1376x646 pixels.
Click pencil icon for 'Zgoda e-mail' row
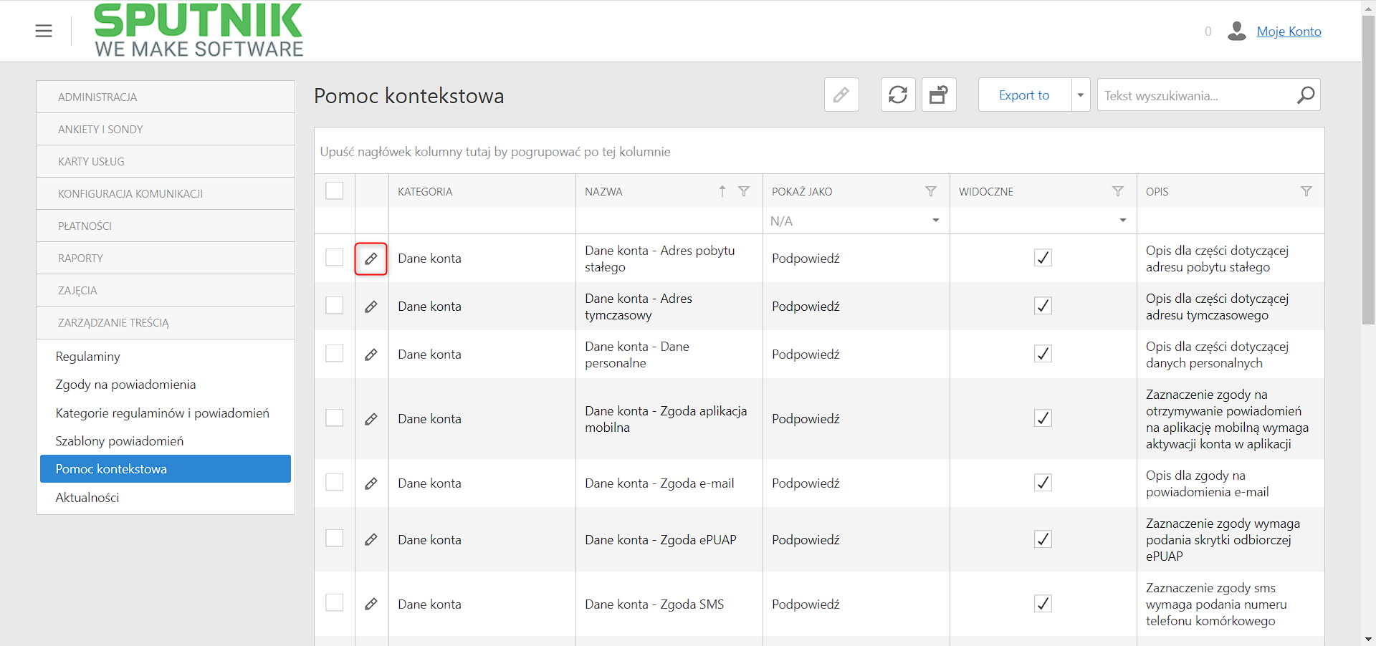pos(371,483)
